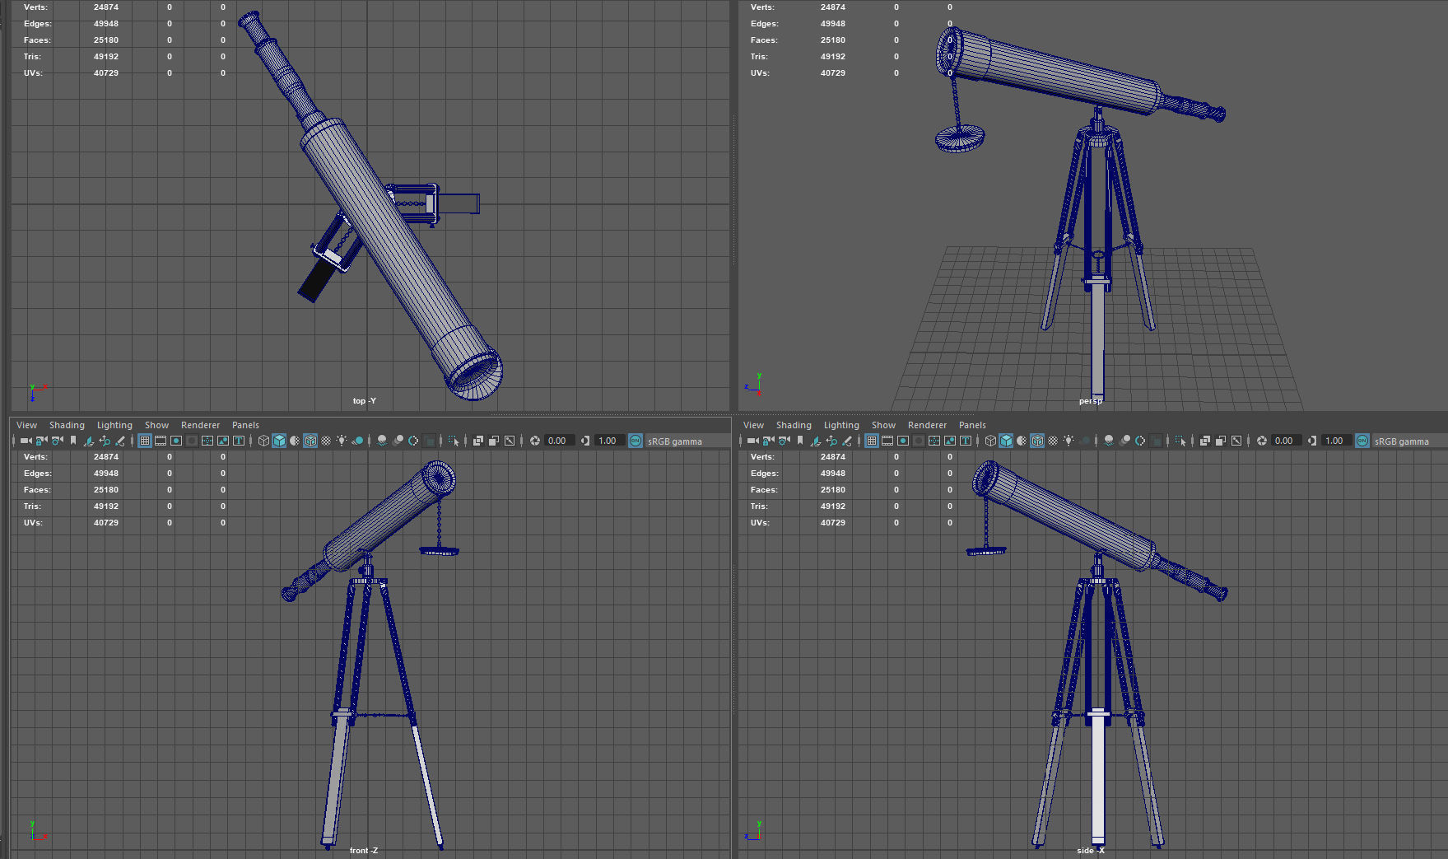Click Lock Camera icon in side panel toolbar

pos(768,441)
